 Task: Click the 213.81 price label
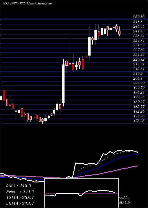[x=139, y=69]
